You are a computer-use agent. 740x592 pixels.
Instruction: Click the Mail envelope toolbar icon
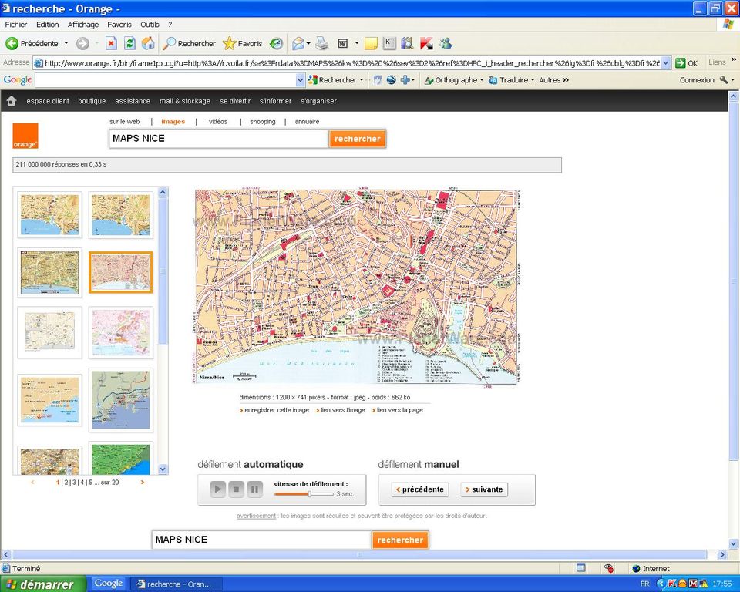click(298, 44)
